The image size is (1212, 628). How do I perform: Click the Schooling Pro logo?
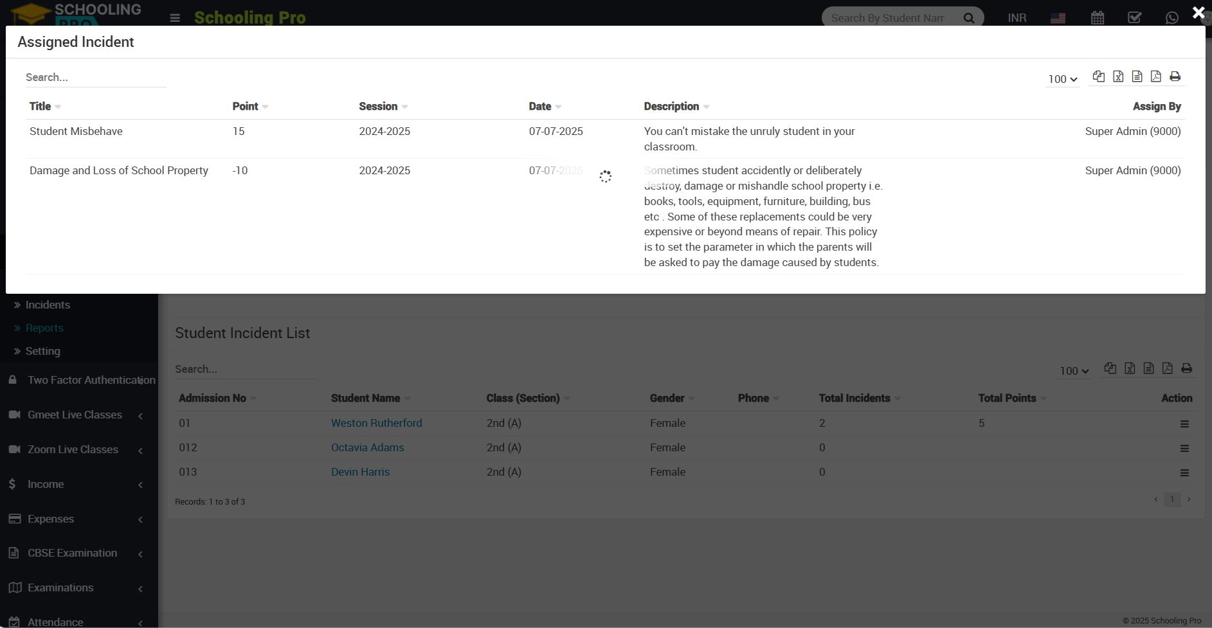point(76,14)
